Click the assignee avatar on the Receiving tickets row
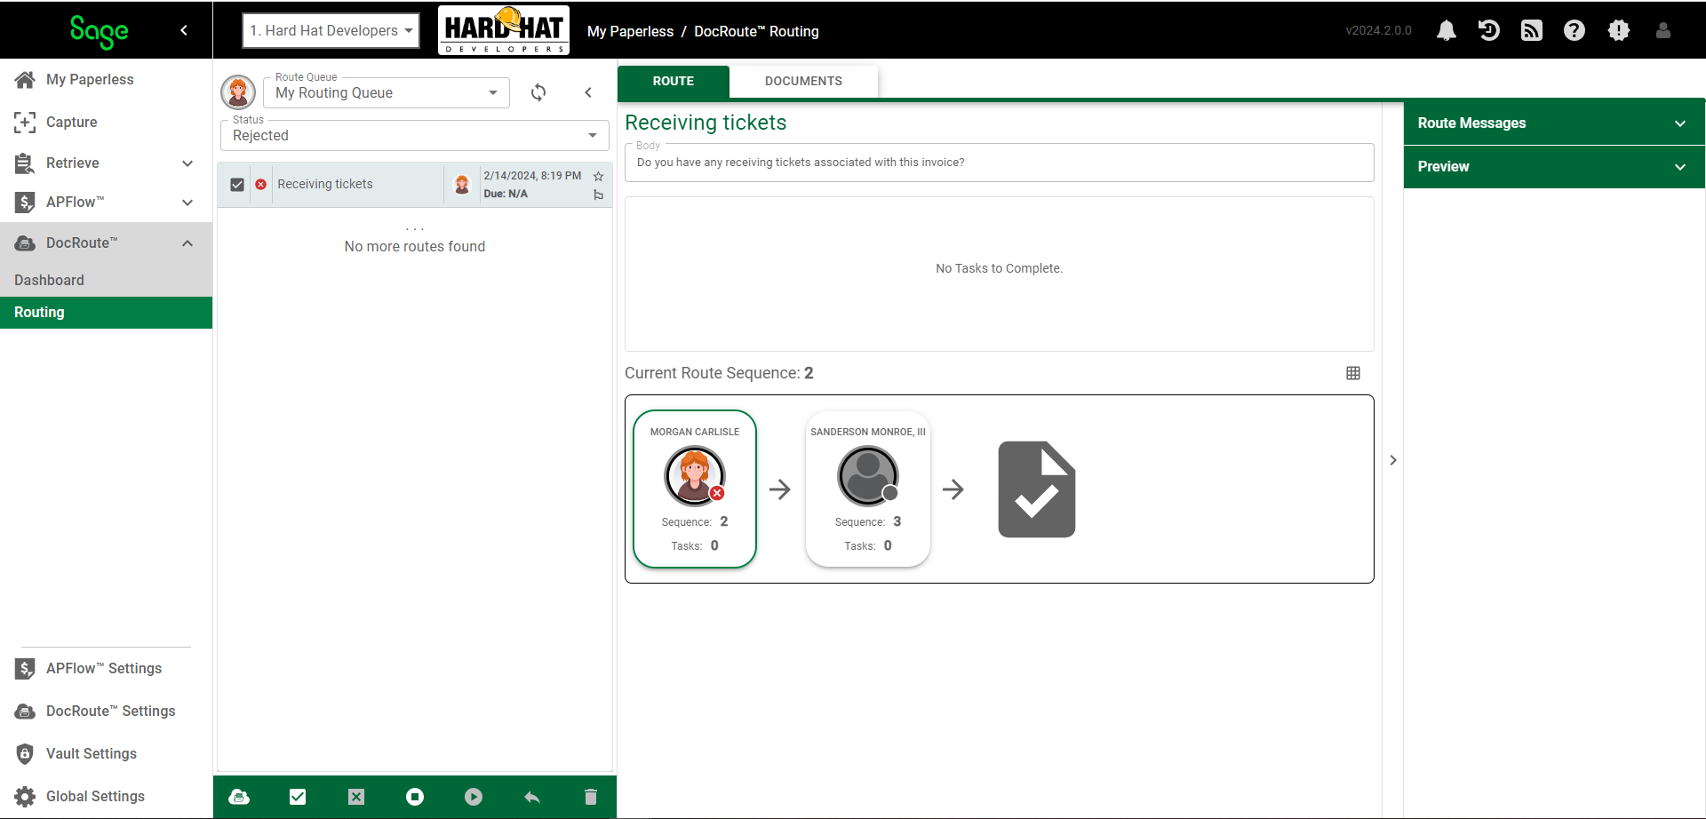The image size is (1706, 819). pyautogui.click(x=462, y=184)
